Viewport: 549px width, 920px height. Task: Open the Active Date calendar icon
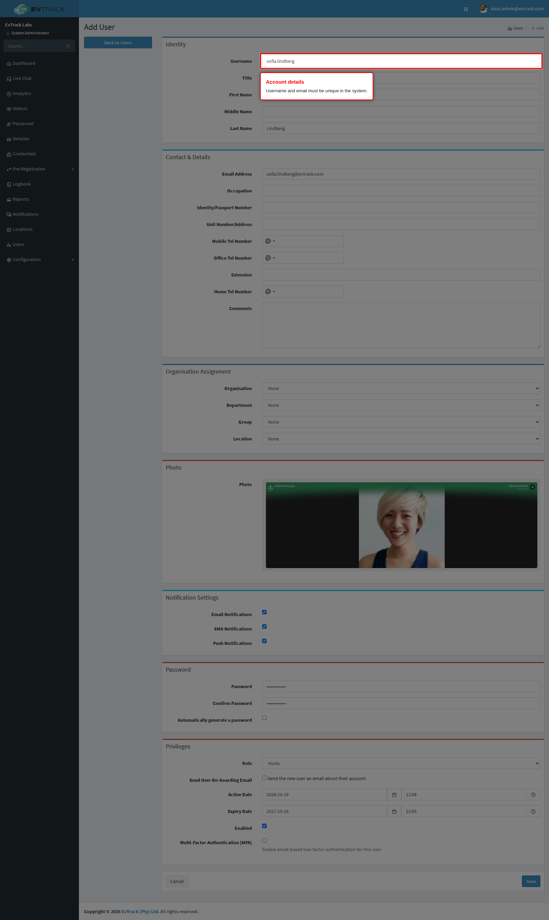pos(394,795)
